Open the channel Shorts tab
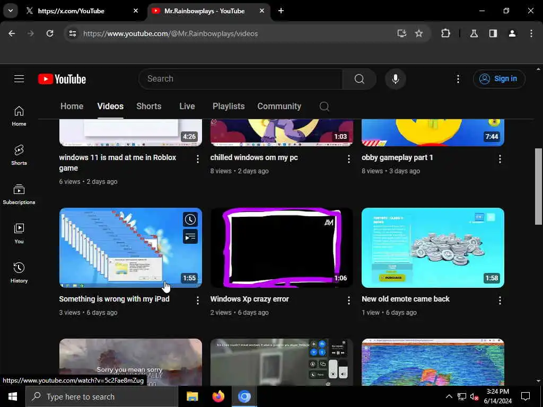Screen dimensions: 543x407 (x=149, y=106)
